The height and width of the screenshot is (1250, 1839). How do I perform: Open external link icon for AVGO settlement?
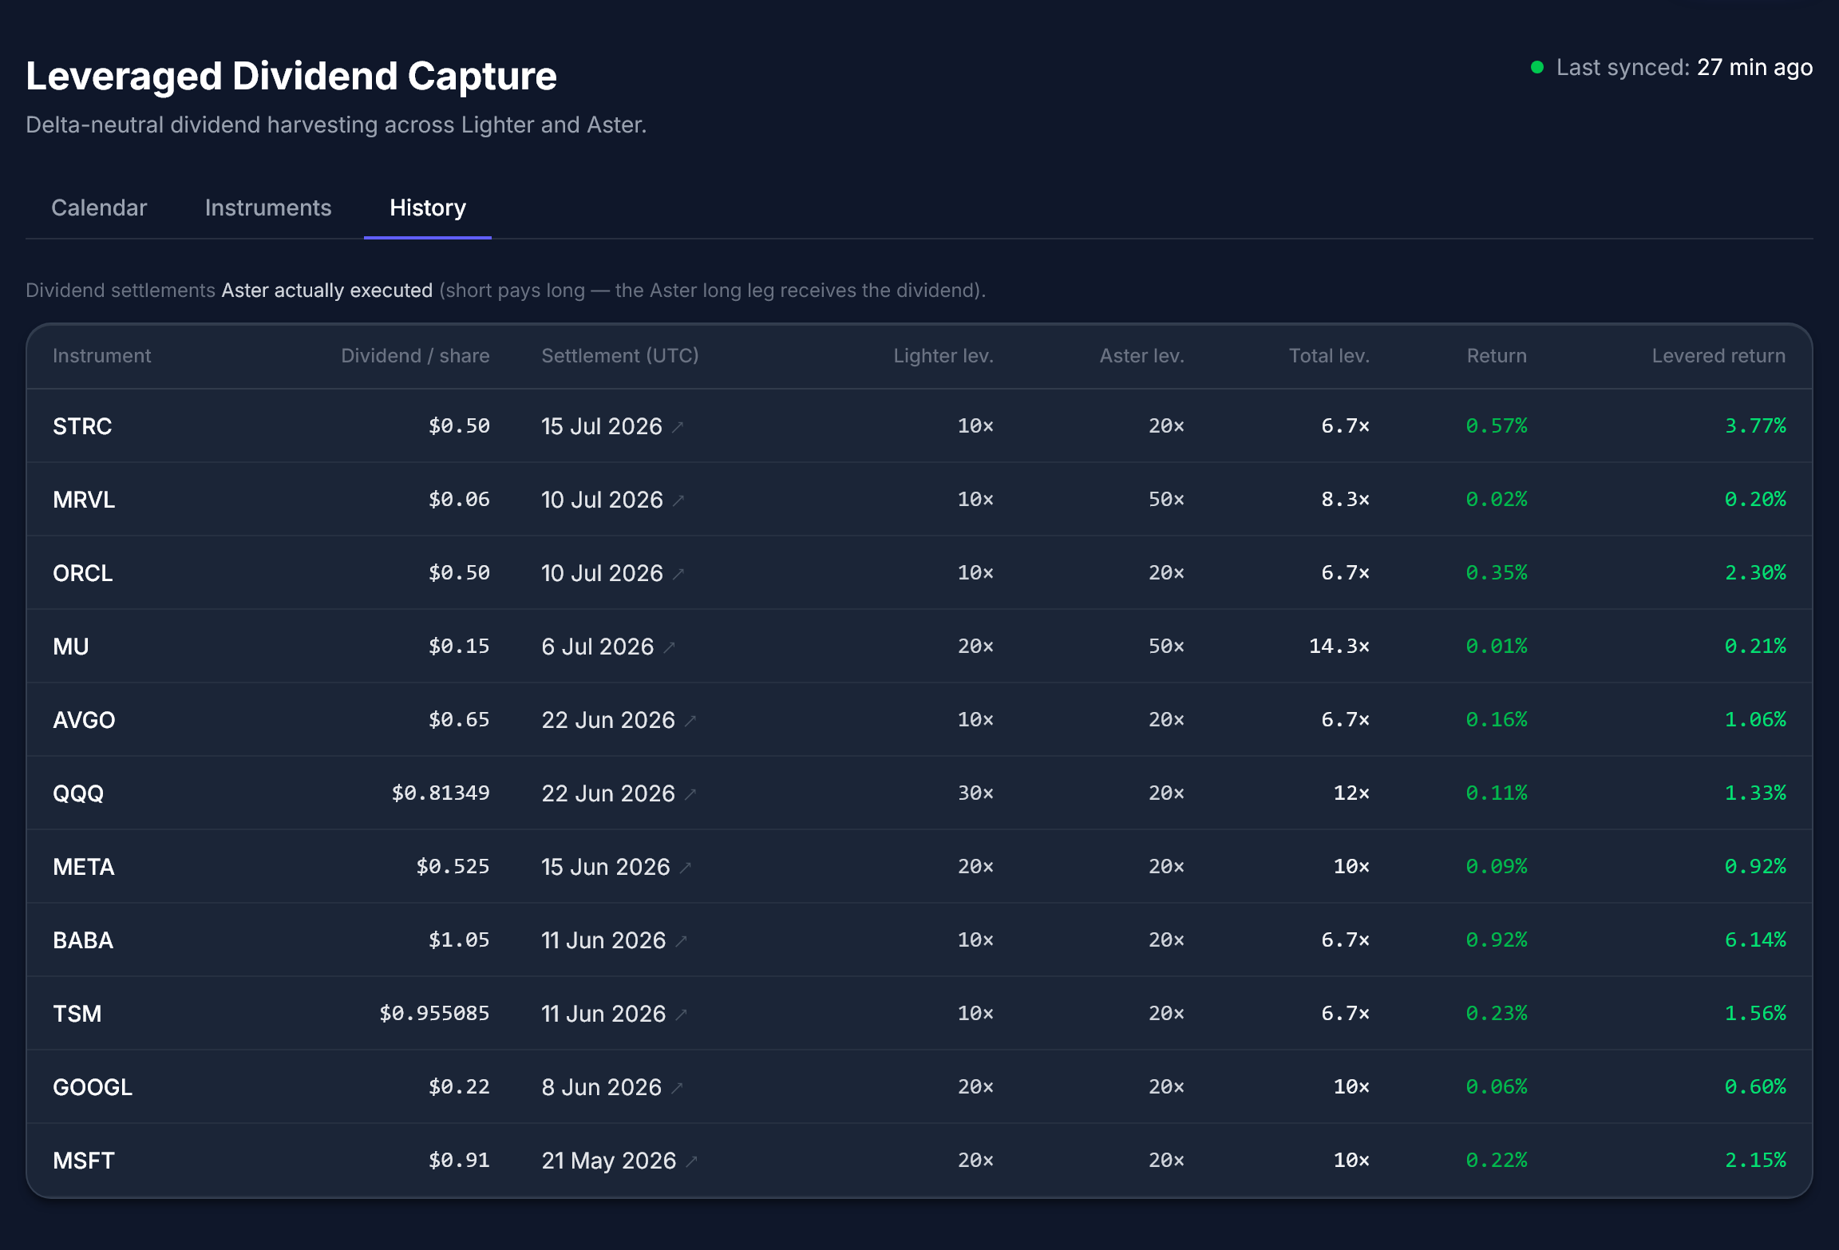point(690,721)
